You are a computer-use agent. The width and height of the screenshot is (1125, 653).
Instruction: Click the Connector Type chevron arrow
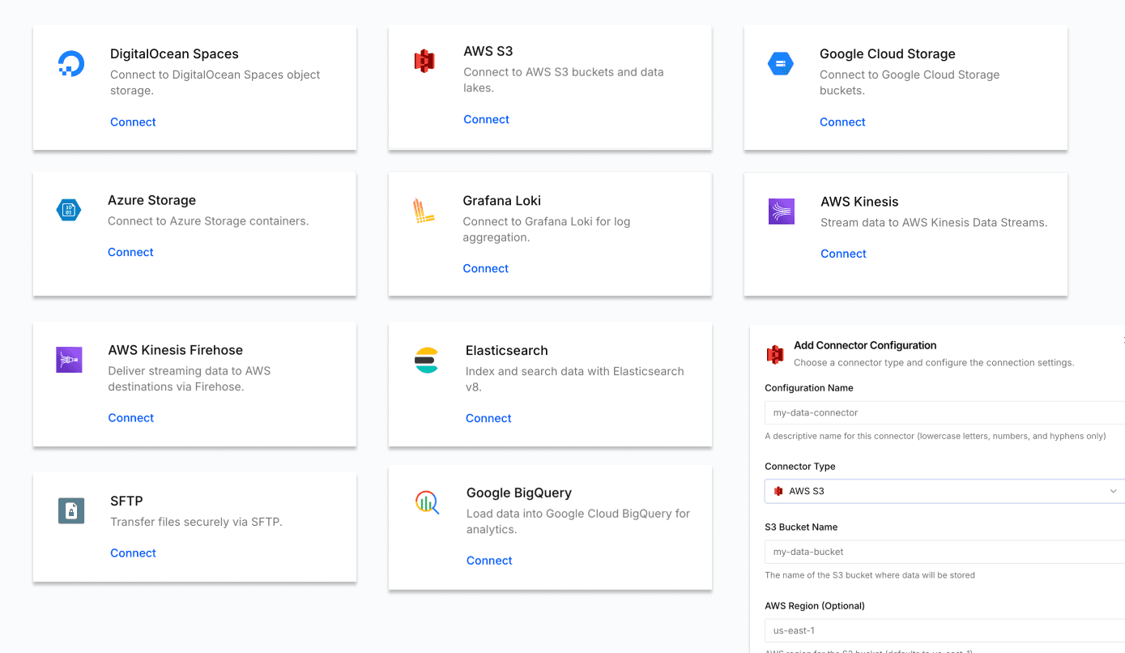[x=1114, y=491]
